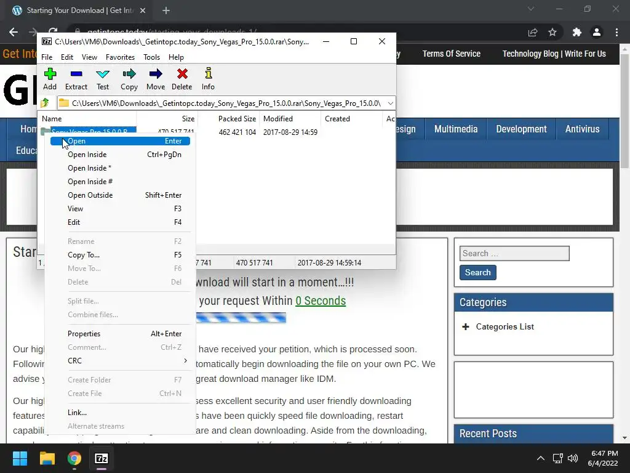Expand Categories List plus icon

coord(465,326)
